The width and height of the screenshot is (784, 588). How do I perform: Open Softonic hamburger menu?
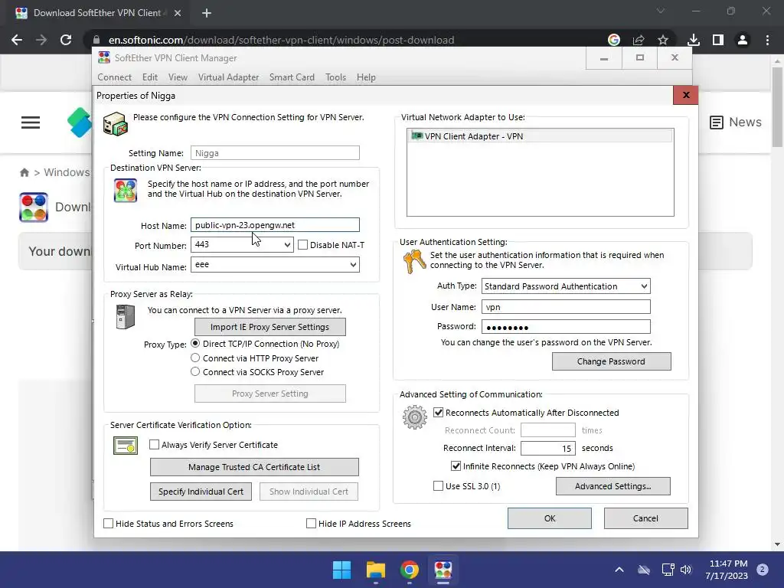click(x=31, y=122)
